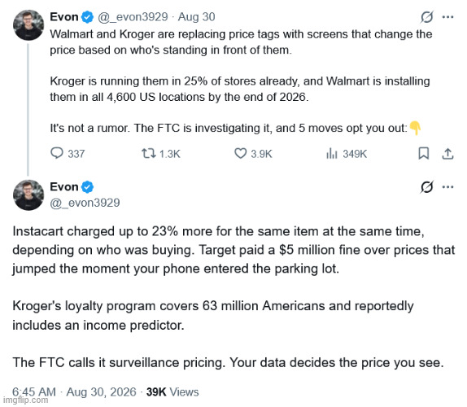This screenshot has width=467, height=407.
Task: Click reply icon with 337 comments
Action: point(57,153)
